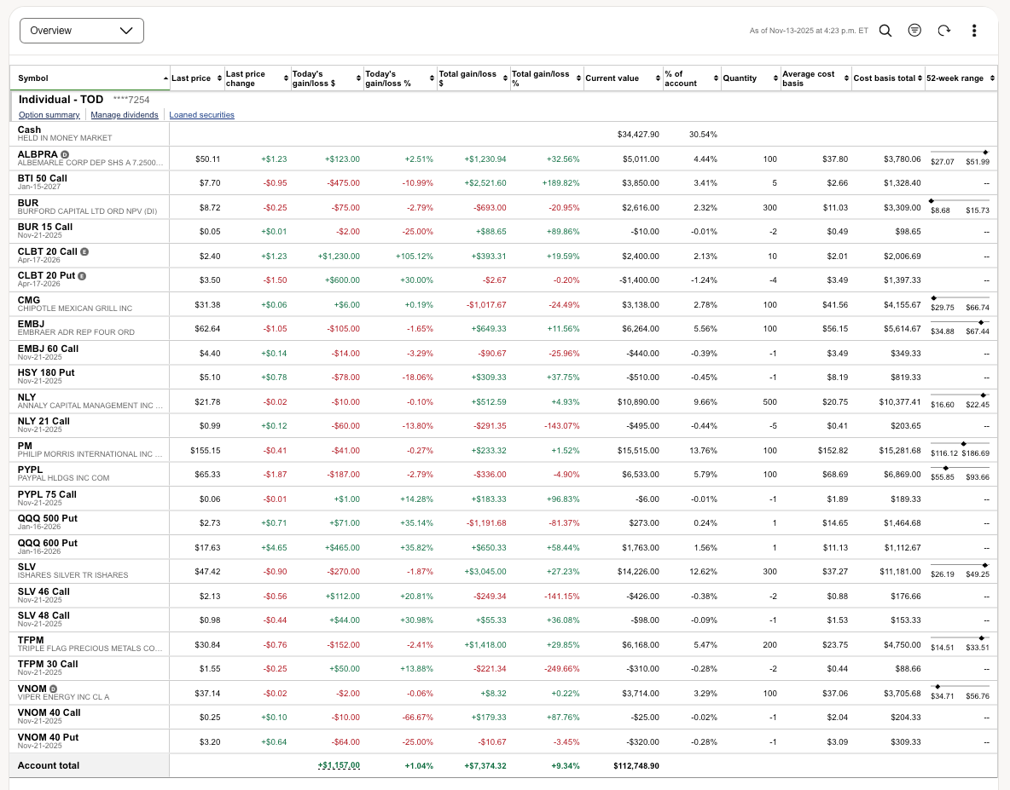Click the E badge beside CLBT 20 Put
Screen dimensions: 1010x790
[x=82, y=276]
